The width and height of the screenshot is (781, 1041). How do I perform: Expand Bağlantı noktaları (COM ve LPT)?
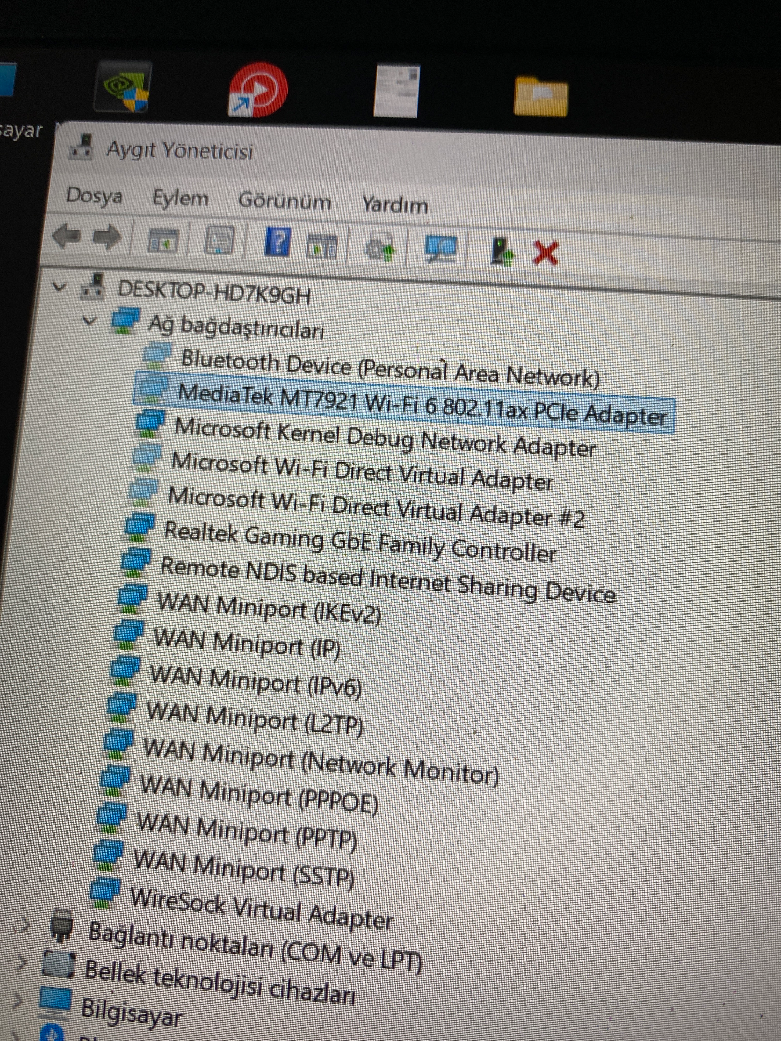tap(24, 924)
